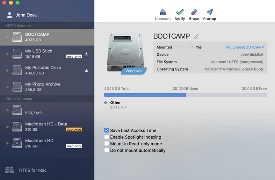Click the Windows badge on drive image

[134, 71]
